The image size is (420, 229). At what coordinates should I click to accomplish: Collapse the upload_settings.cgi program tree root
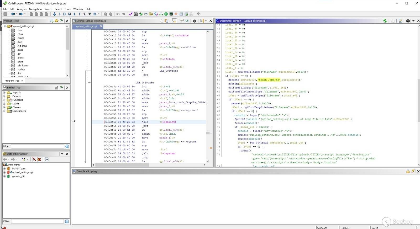tap(5, 26)
